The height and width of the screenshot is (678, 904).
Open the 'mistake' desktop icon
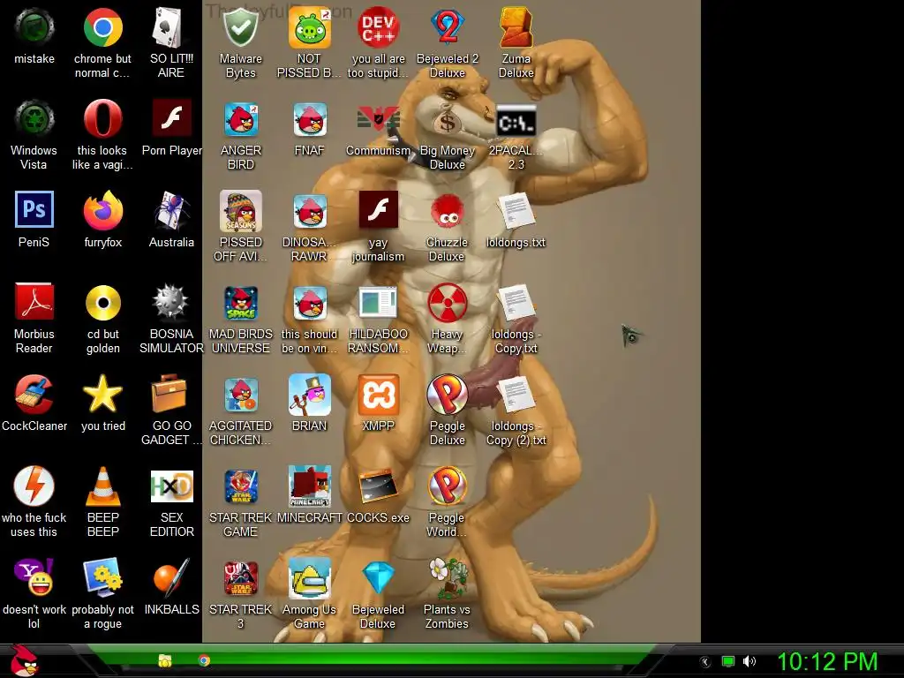point(34,27)
